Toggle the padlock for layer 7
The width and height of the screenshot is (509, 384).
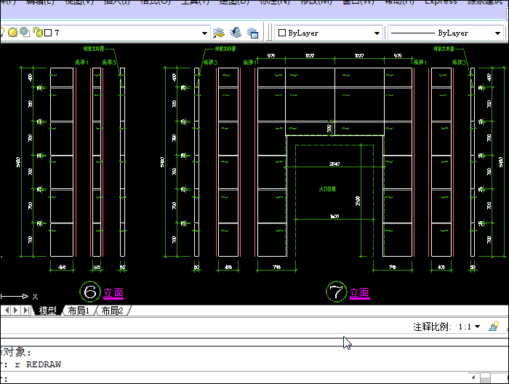pyautogui.click(x=36, y=33)
